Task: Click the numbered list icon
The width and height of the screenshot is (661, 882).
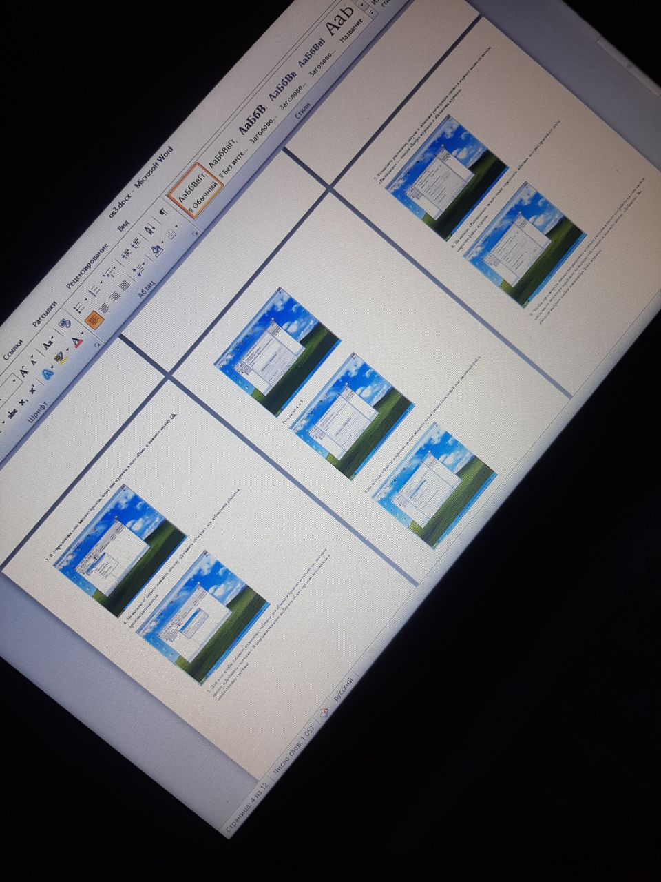Action: point(94,291)
